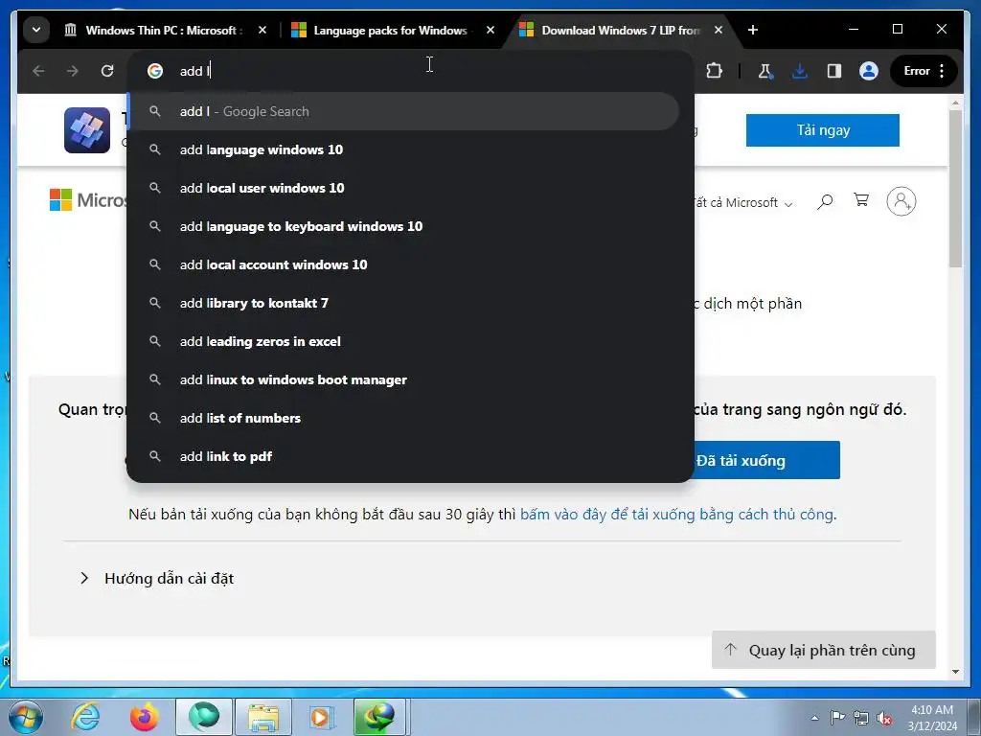Select 'add leading zeros in excel' suggestion
The height and width of the screenshot is (736, 981).
pyautogui.click(x=403, y=341)
